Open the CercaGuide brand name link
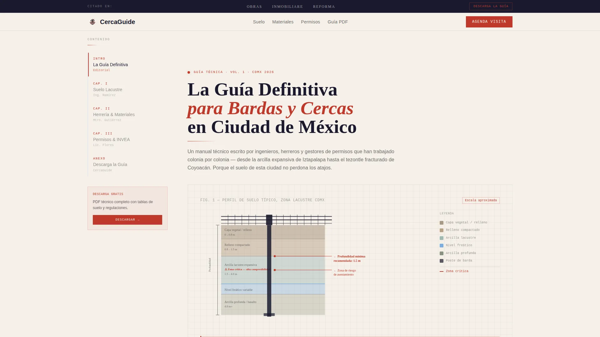Viewport: 600px width, 337px height. [117, 22]
